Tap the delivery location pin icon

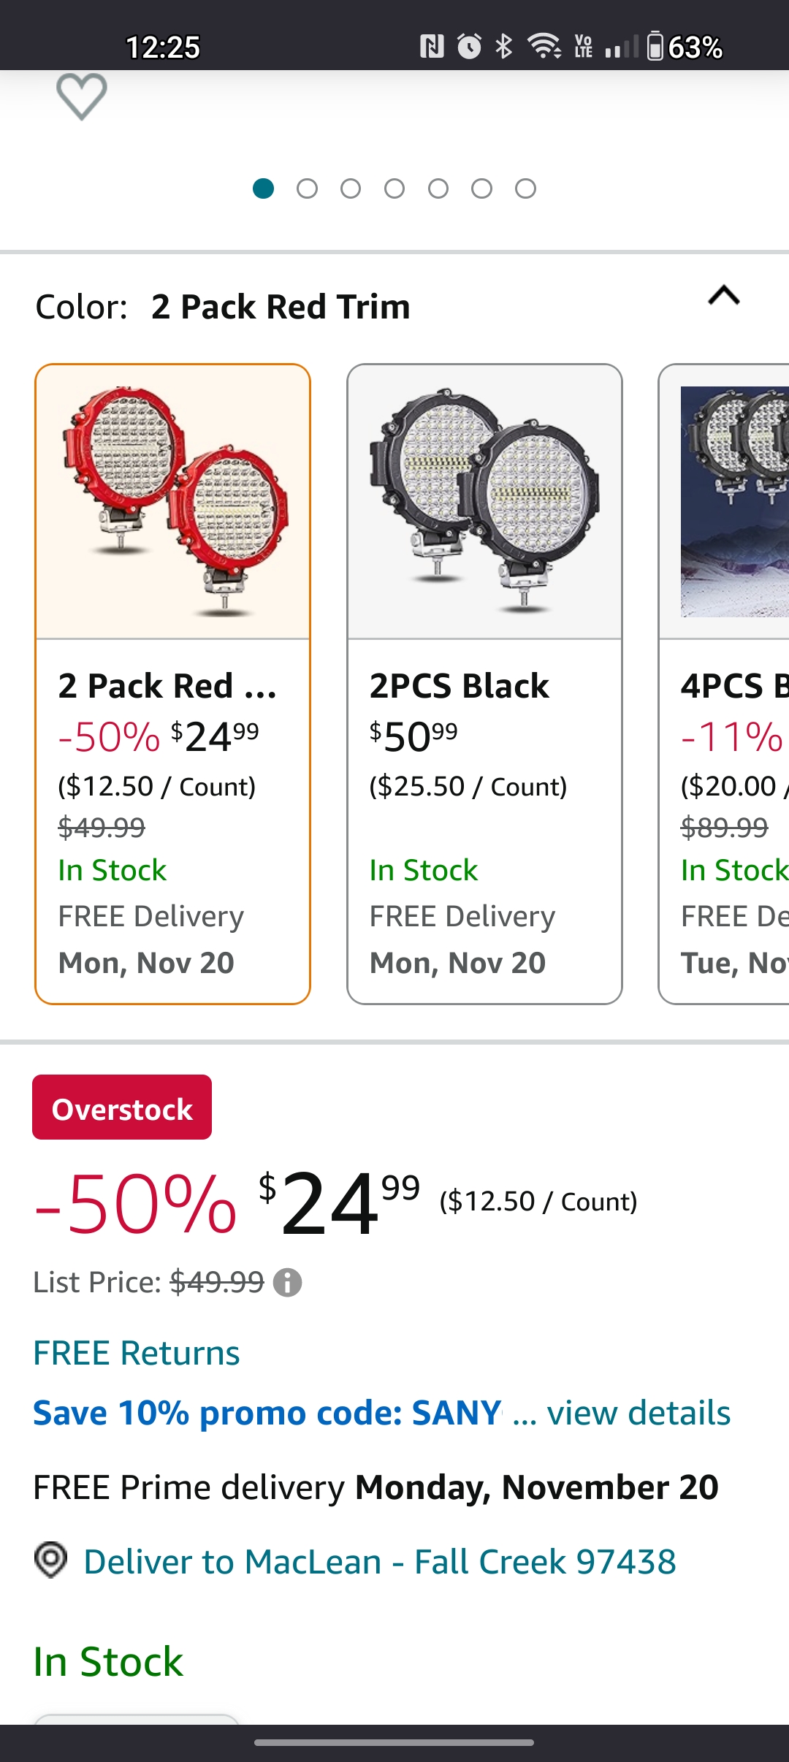[x=50, y=1560]
